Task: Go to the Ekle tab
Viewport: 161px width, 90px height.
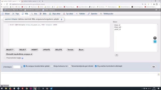Action: (43, 14)
